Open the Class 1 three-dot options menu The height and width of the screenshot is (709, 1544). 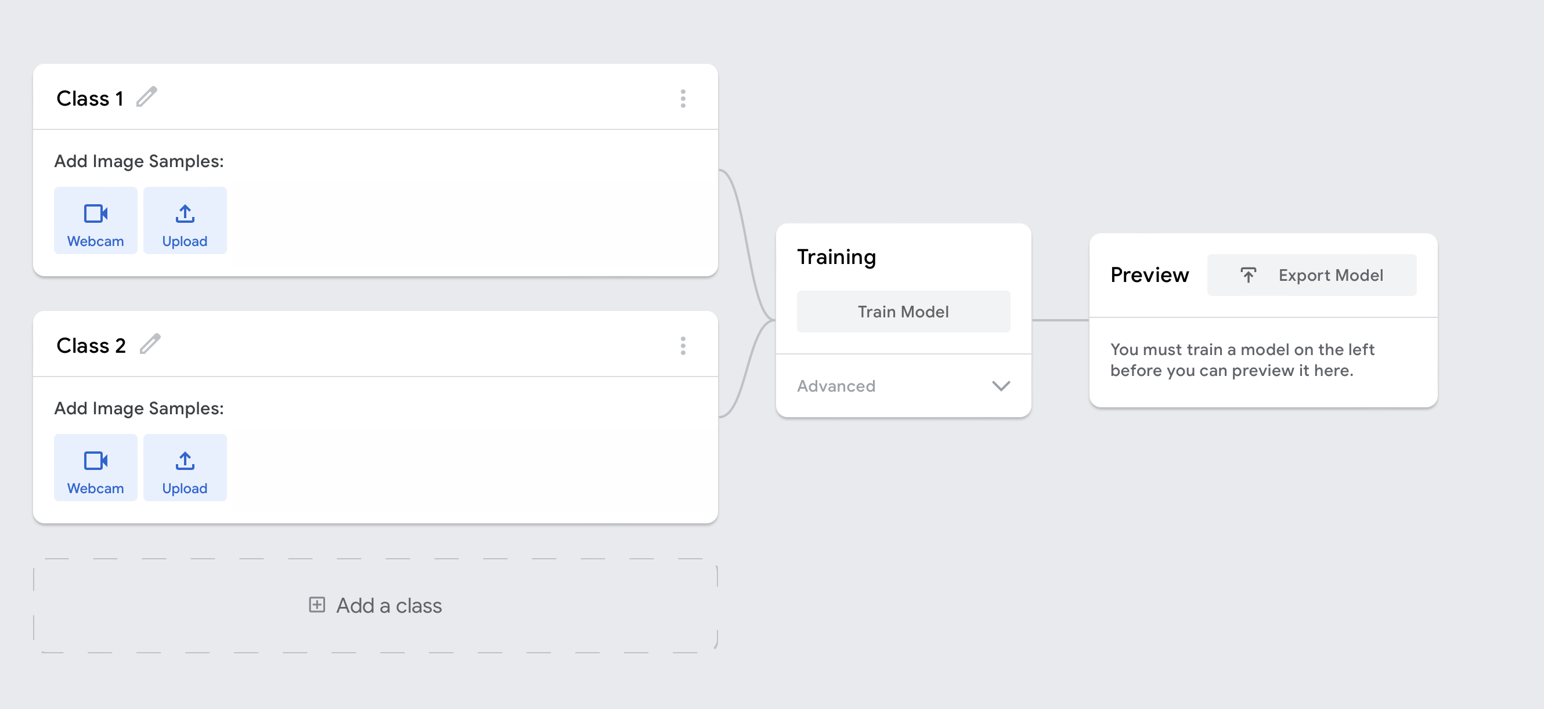(x=683, y=98)
